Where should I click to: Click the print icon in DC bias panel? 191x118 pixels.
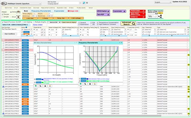tap(45, 86)
